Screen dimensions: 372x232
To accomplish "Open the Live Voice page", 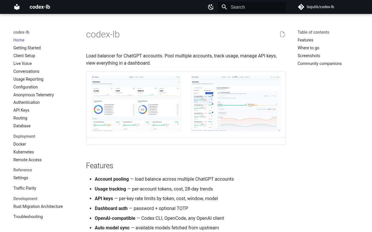I will pos(23,64).
